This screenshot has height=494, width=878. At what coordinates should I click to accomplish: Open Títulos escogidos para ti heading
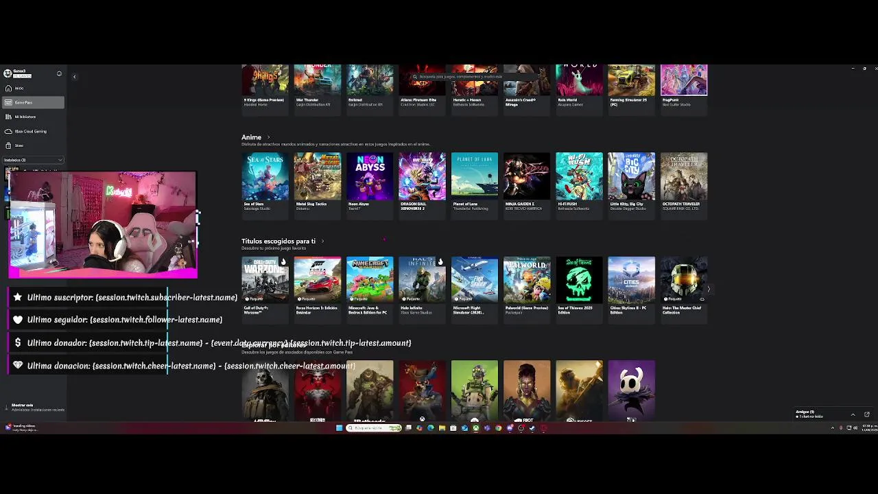[x=278, y=241]
